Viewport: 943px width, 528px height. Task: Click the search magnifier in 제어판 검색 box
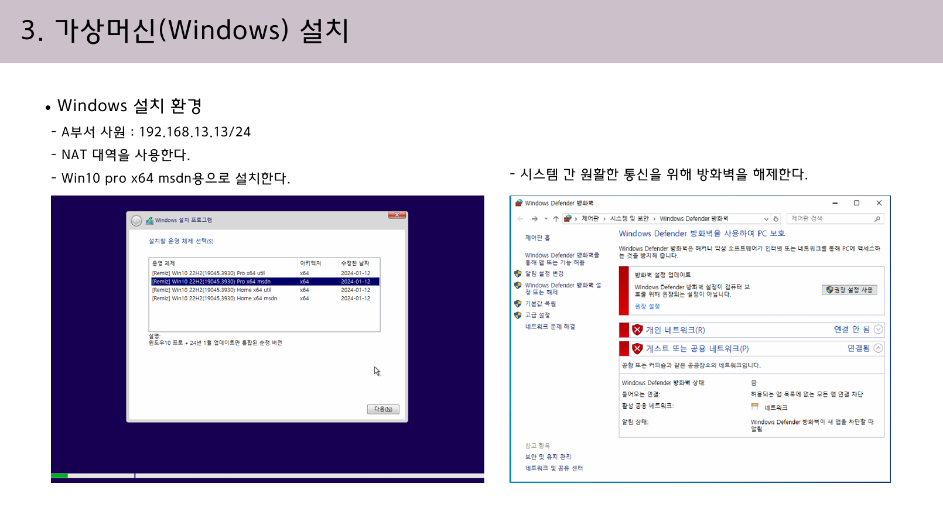click(877, 219)
